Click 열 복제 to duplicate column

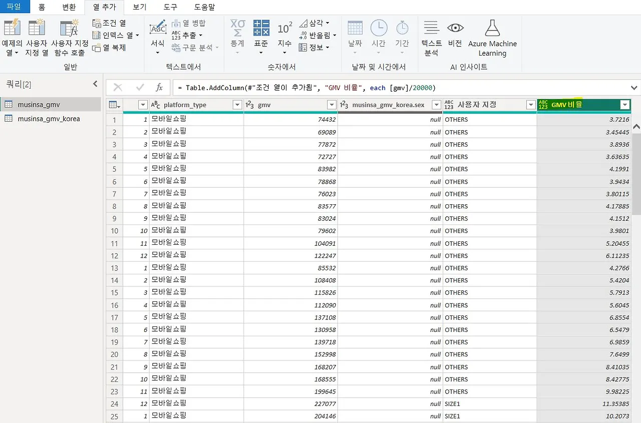coord(110,48)
